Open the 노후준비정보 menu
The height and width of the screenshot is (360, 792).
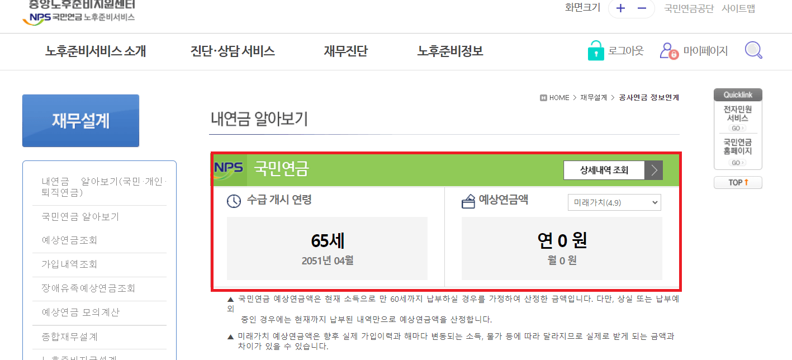450,50
